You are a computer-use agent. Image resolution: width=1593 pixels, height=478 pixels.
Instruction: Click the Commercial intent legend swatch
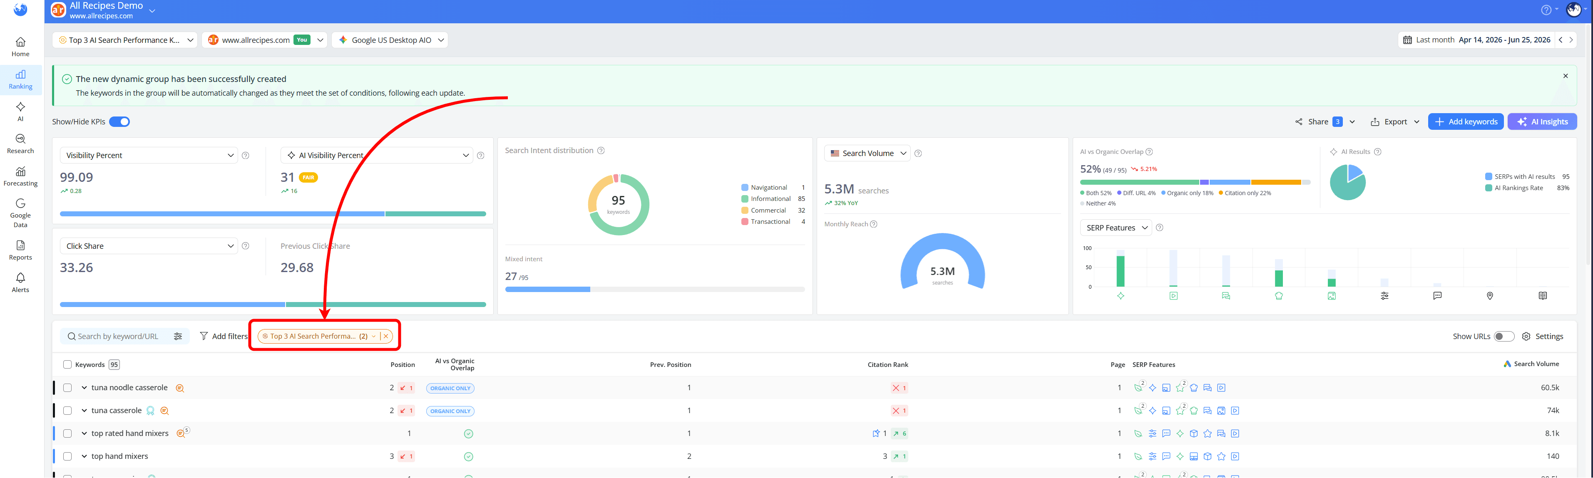[x=745, y=211]
